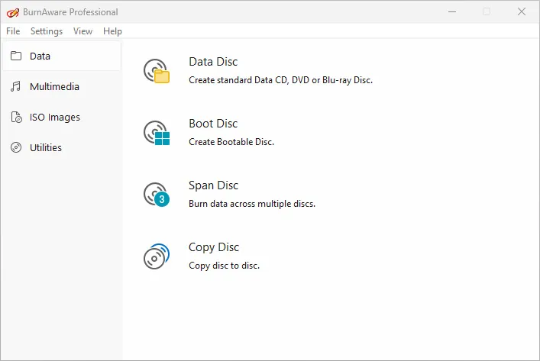Image resolution: width=540 pixels, height=361 pixels.
Task: Click 'Create standard Data CD, DVD or Blu-ray Disc.'
Action: [x=280, y=80]
